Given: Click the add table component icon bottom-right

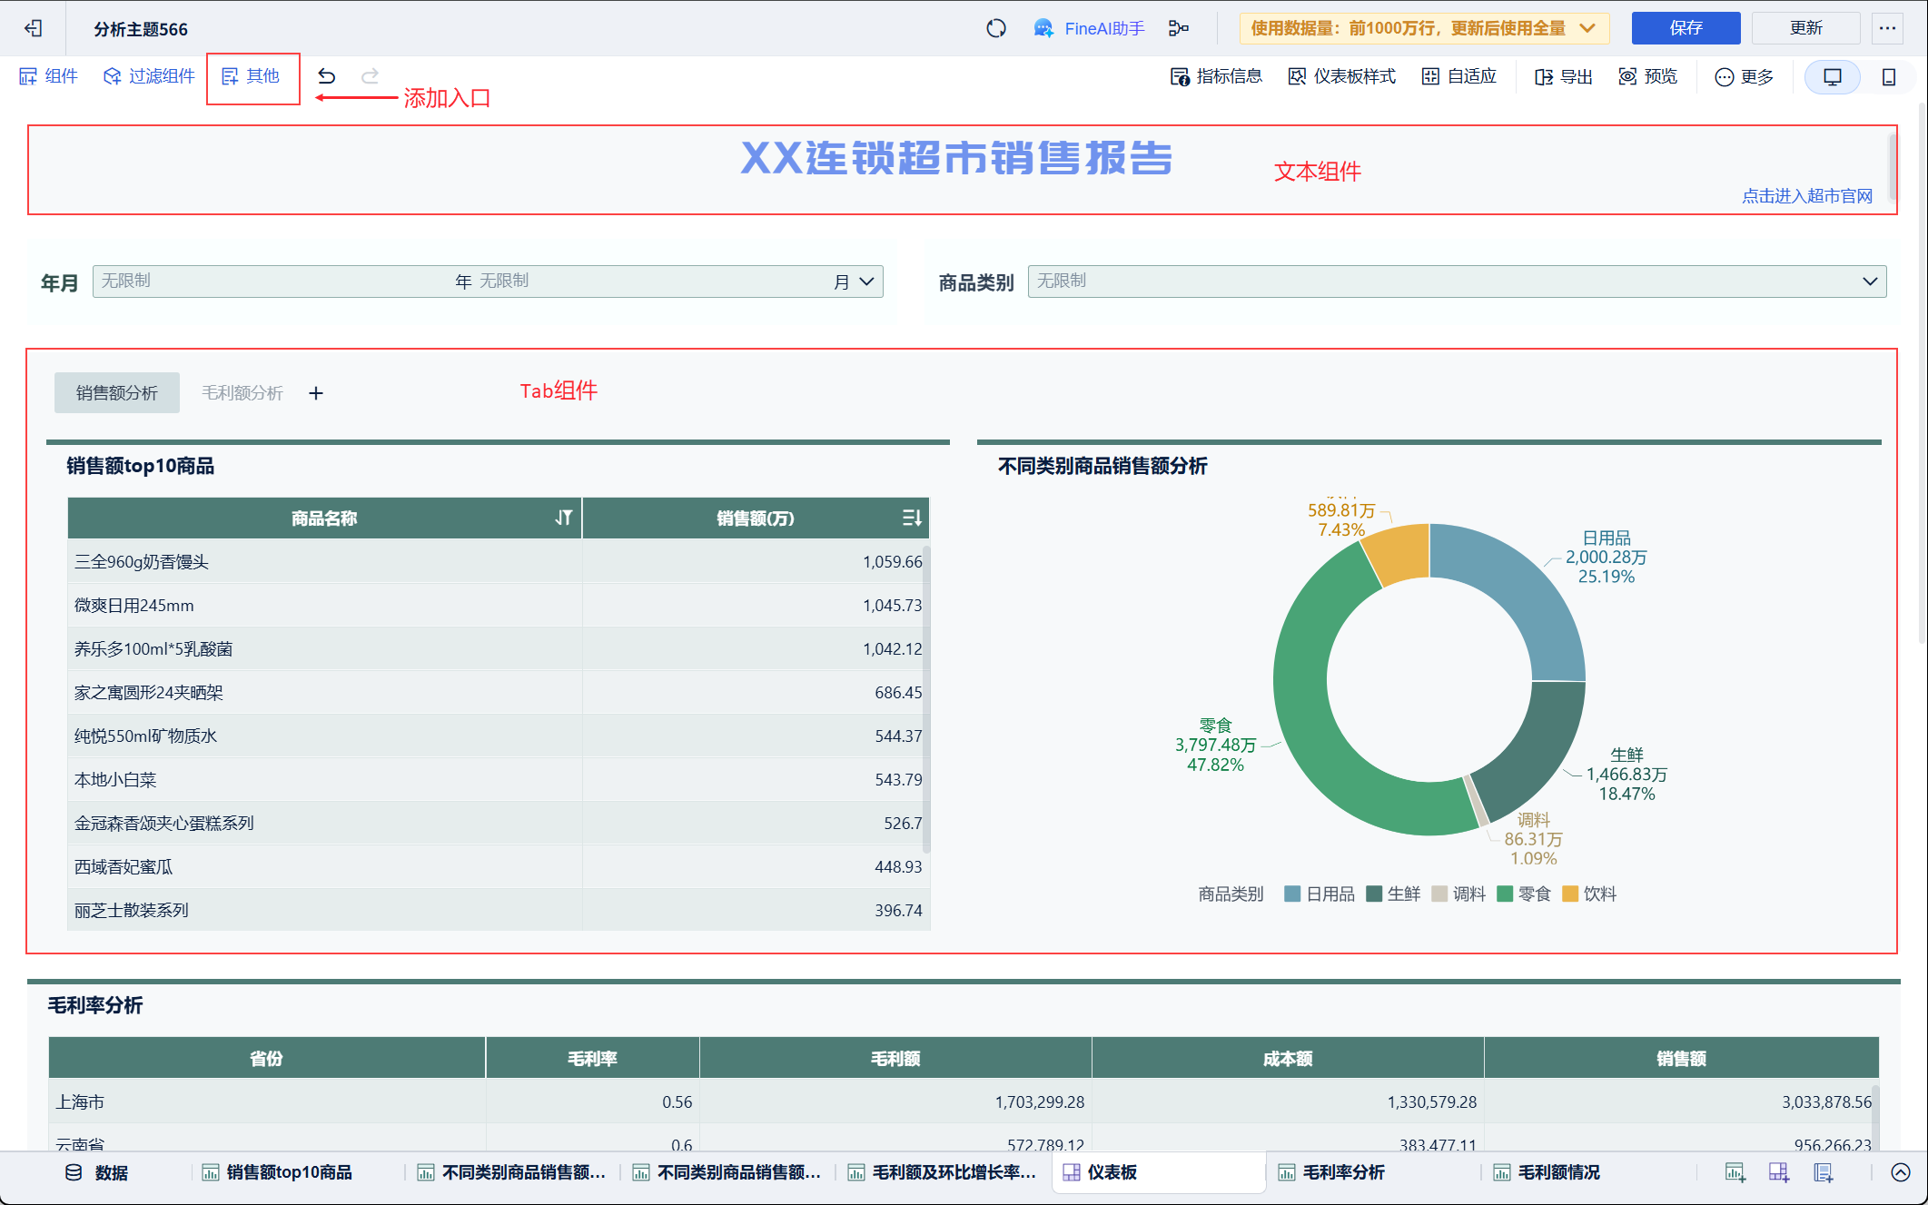Looking at the screenshot, I should point(1735,1172).
